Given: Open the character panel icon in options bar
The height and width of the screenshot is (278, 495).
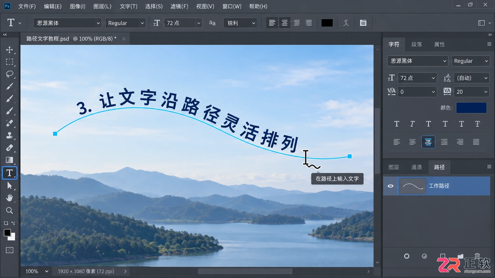Looking at the screenshot, I should coord(363,23).
